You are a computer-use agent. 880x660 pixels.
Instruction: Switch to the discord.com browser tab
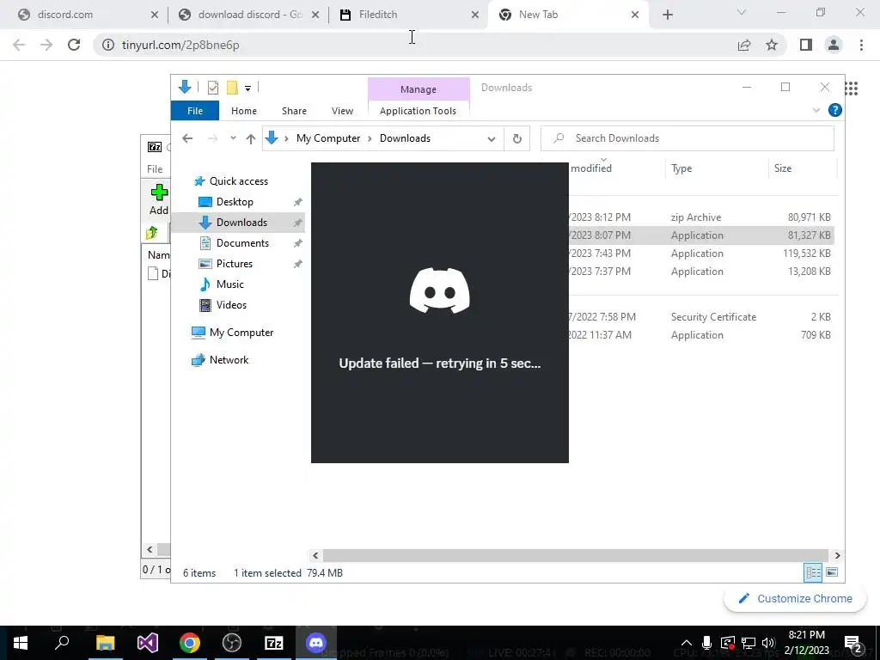point(65,15)
